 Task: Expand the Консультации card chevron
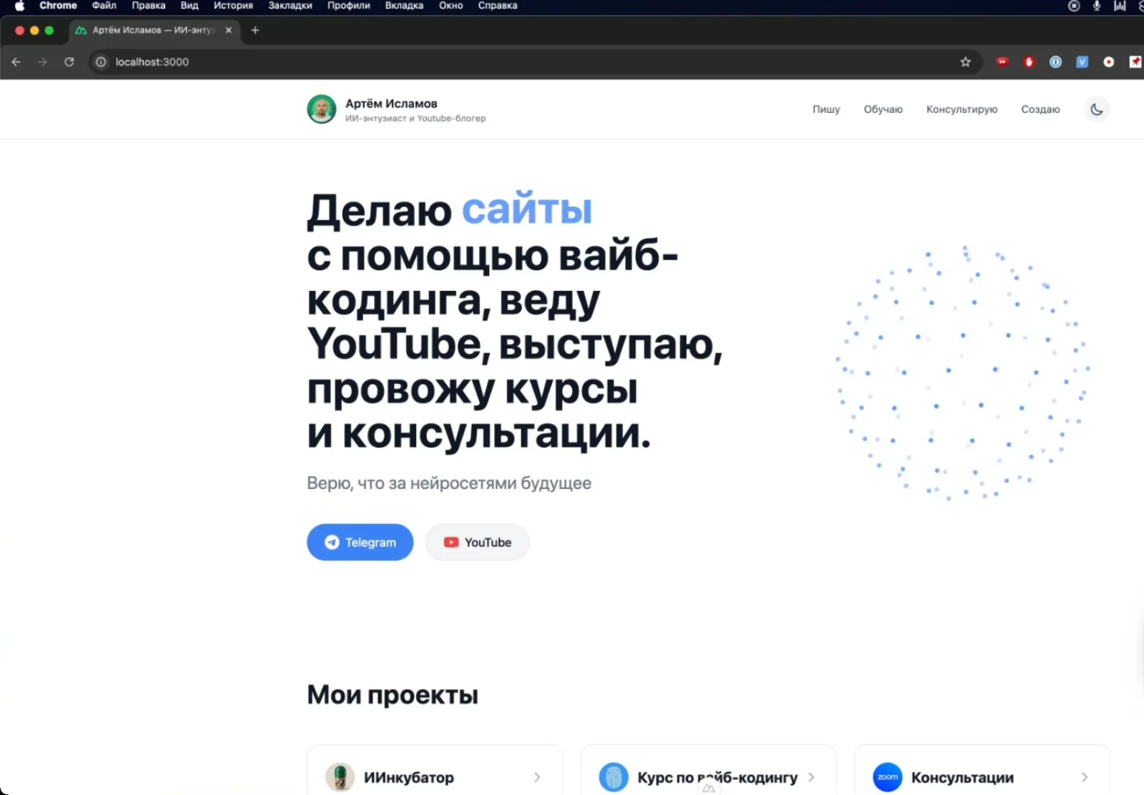[1085, 777]
